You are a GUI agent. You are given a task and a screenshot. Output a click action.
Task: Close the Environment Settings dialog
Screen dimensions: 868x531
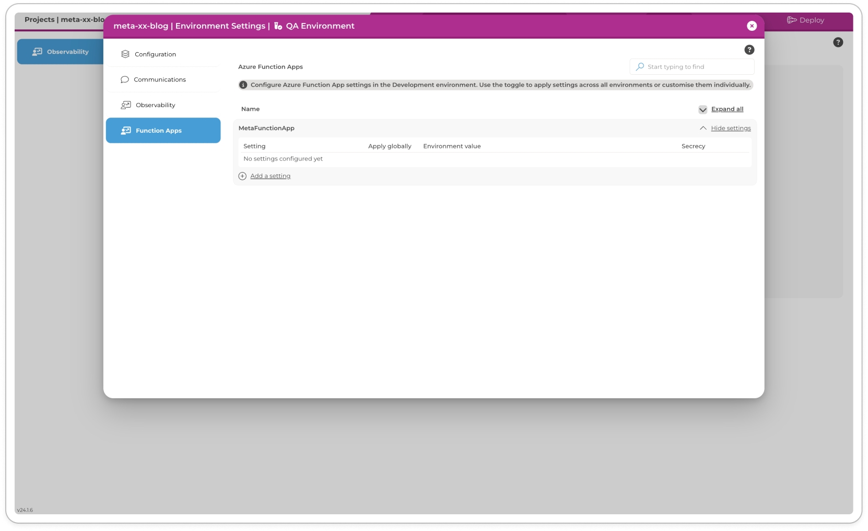(x=752, y=26)
